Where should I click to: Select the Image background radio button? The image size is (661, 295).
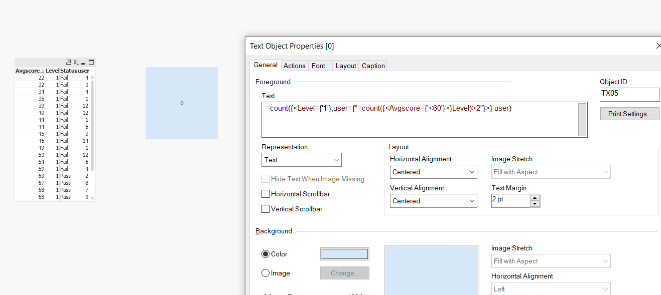266,273
